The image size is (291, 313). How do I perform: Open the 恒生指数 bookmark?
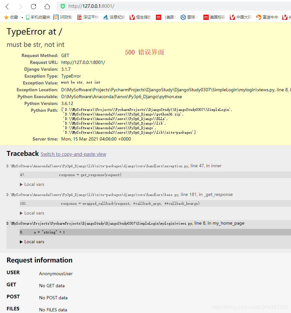click(x=140, y=17)
